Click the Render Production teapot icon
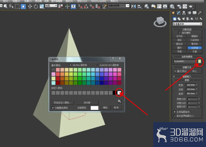 point(191,6)
